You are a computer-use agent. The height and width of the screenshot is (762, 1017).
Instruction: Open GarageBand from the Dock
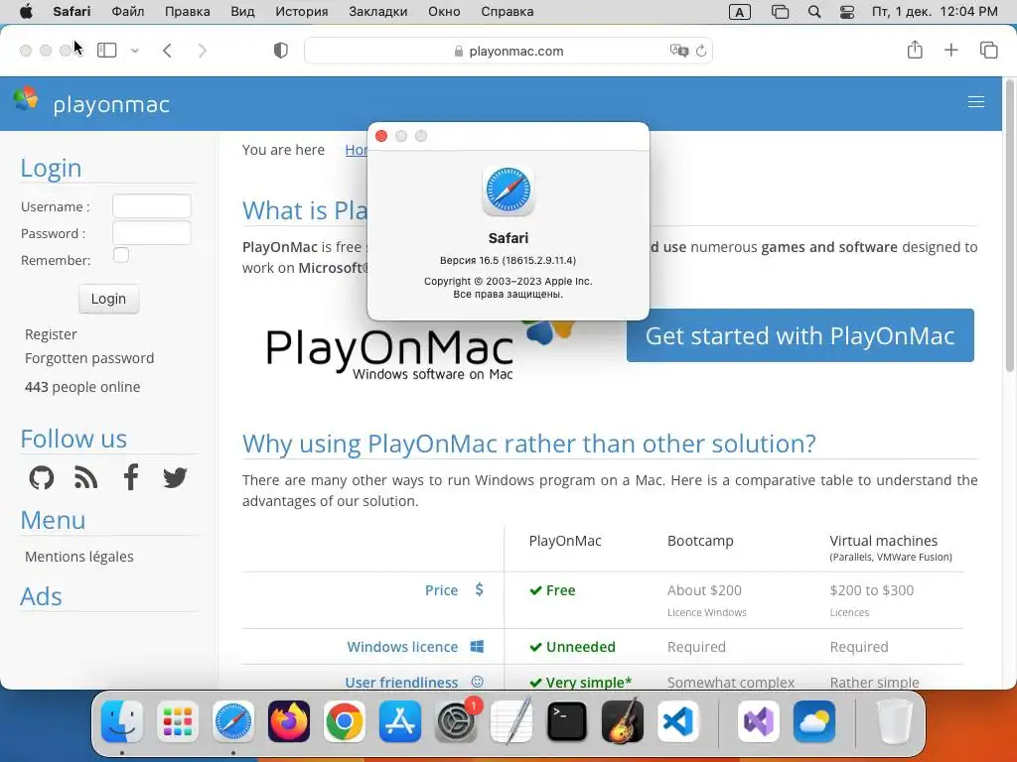click(623, 721)
